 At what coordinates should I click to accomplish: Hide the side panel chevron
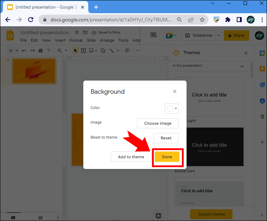[262, 215]
